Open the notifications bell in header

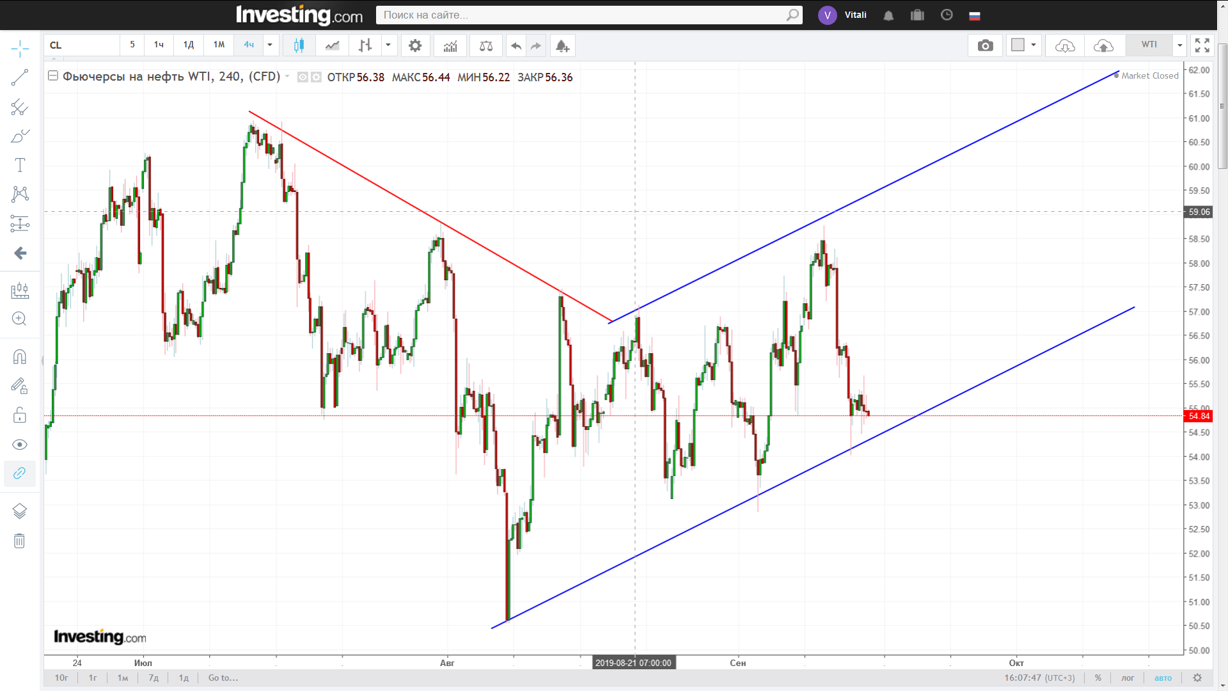tap(888, 15)
